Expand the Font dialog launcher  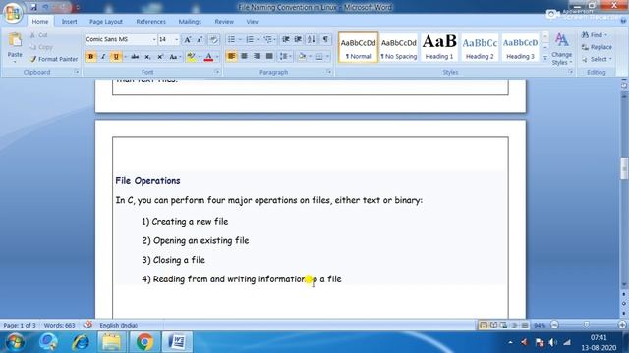point(217,72)
